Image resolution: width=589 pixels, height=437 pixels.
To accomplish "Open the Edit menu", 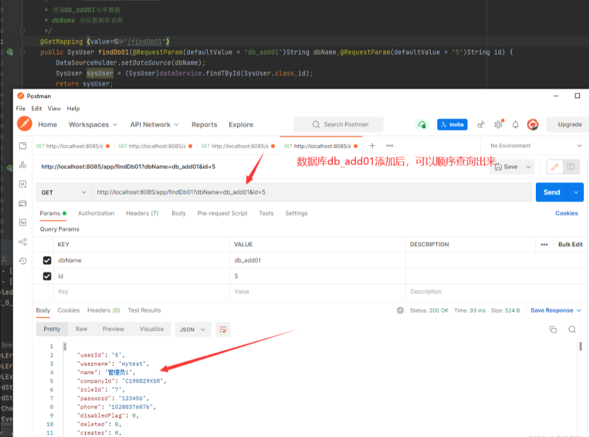I will (36, 109).
